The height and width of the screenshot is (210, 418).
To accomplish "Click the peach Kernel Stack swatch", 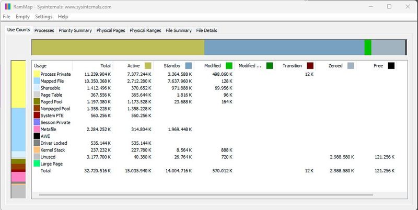I will 37,150.
